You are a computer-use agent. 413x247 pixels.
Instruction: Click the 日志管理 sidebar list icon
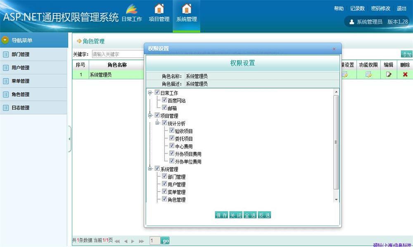pyautogui.click(x=6, y=107)
